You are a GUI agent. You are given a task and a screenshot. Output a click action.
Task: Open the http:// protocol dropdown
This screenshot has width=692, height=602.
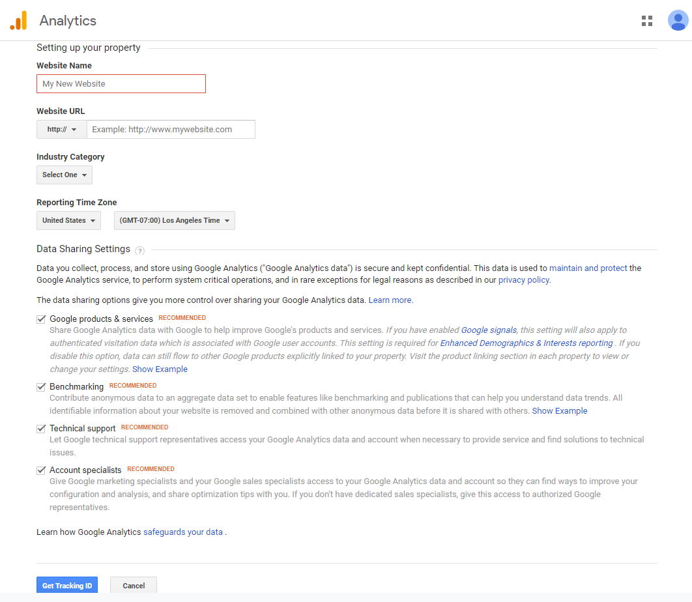coord(62,129)
